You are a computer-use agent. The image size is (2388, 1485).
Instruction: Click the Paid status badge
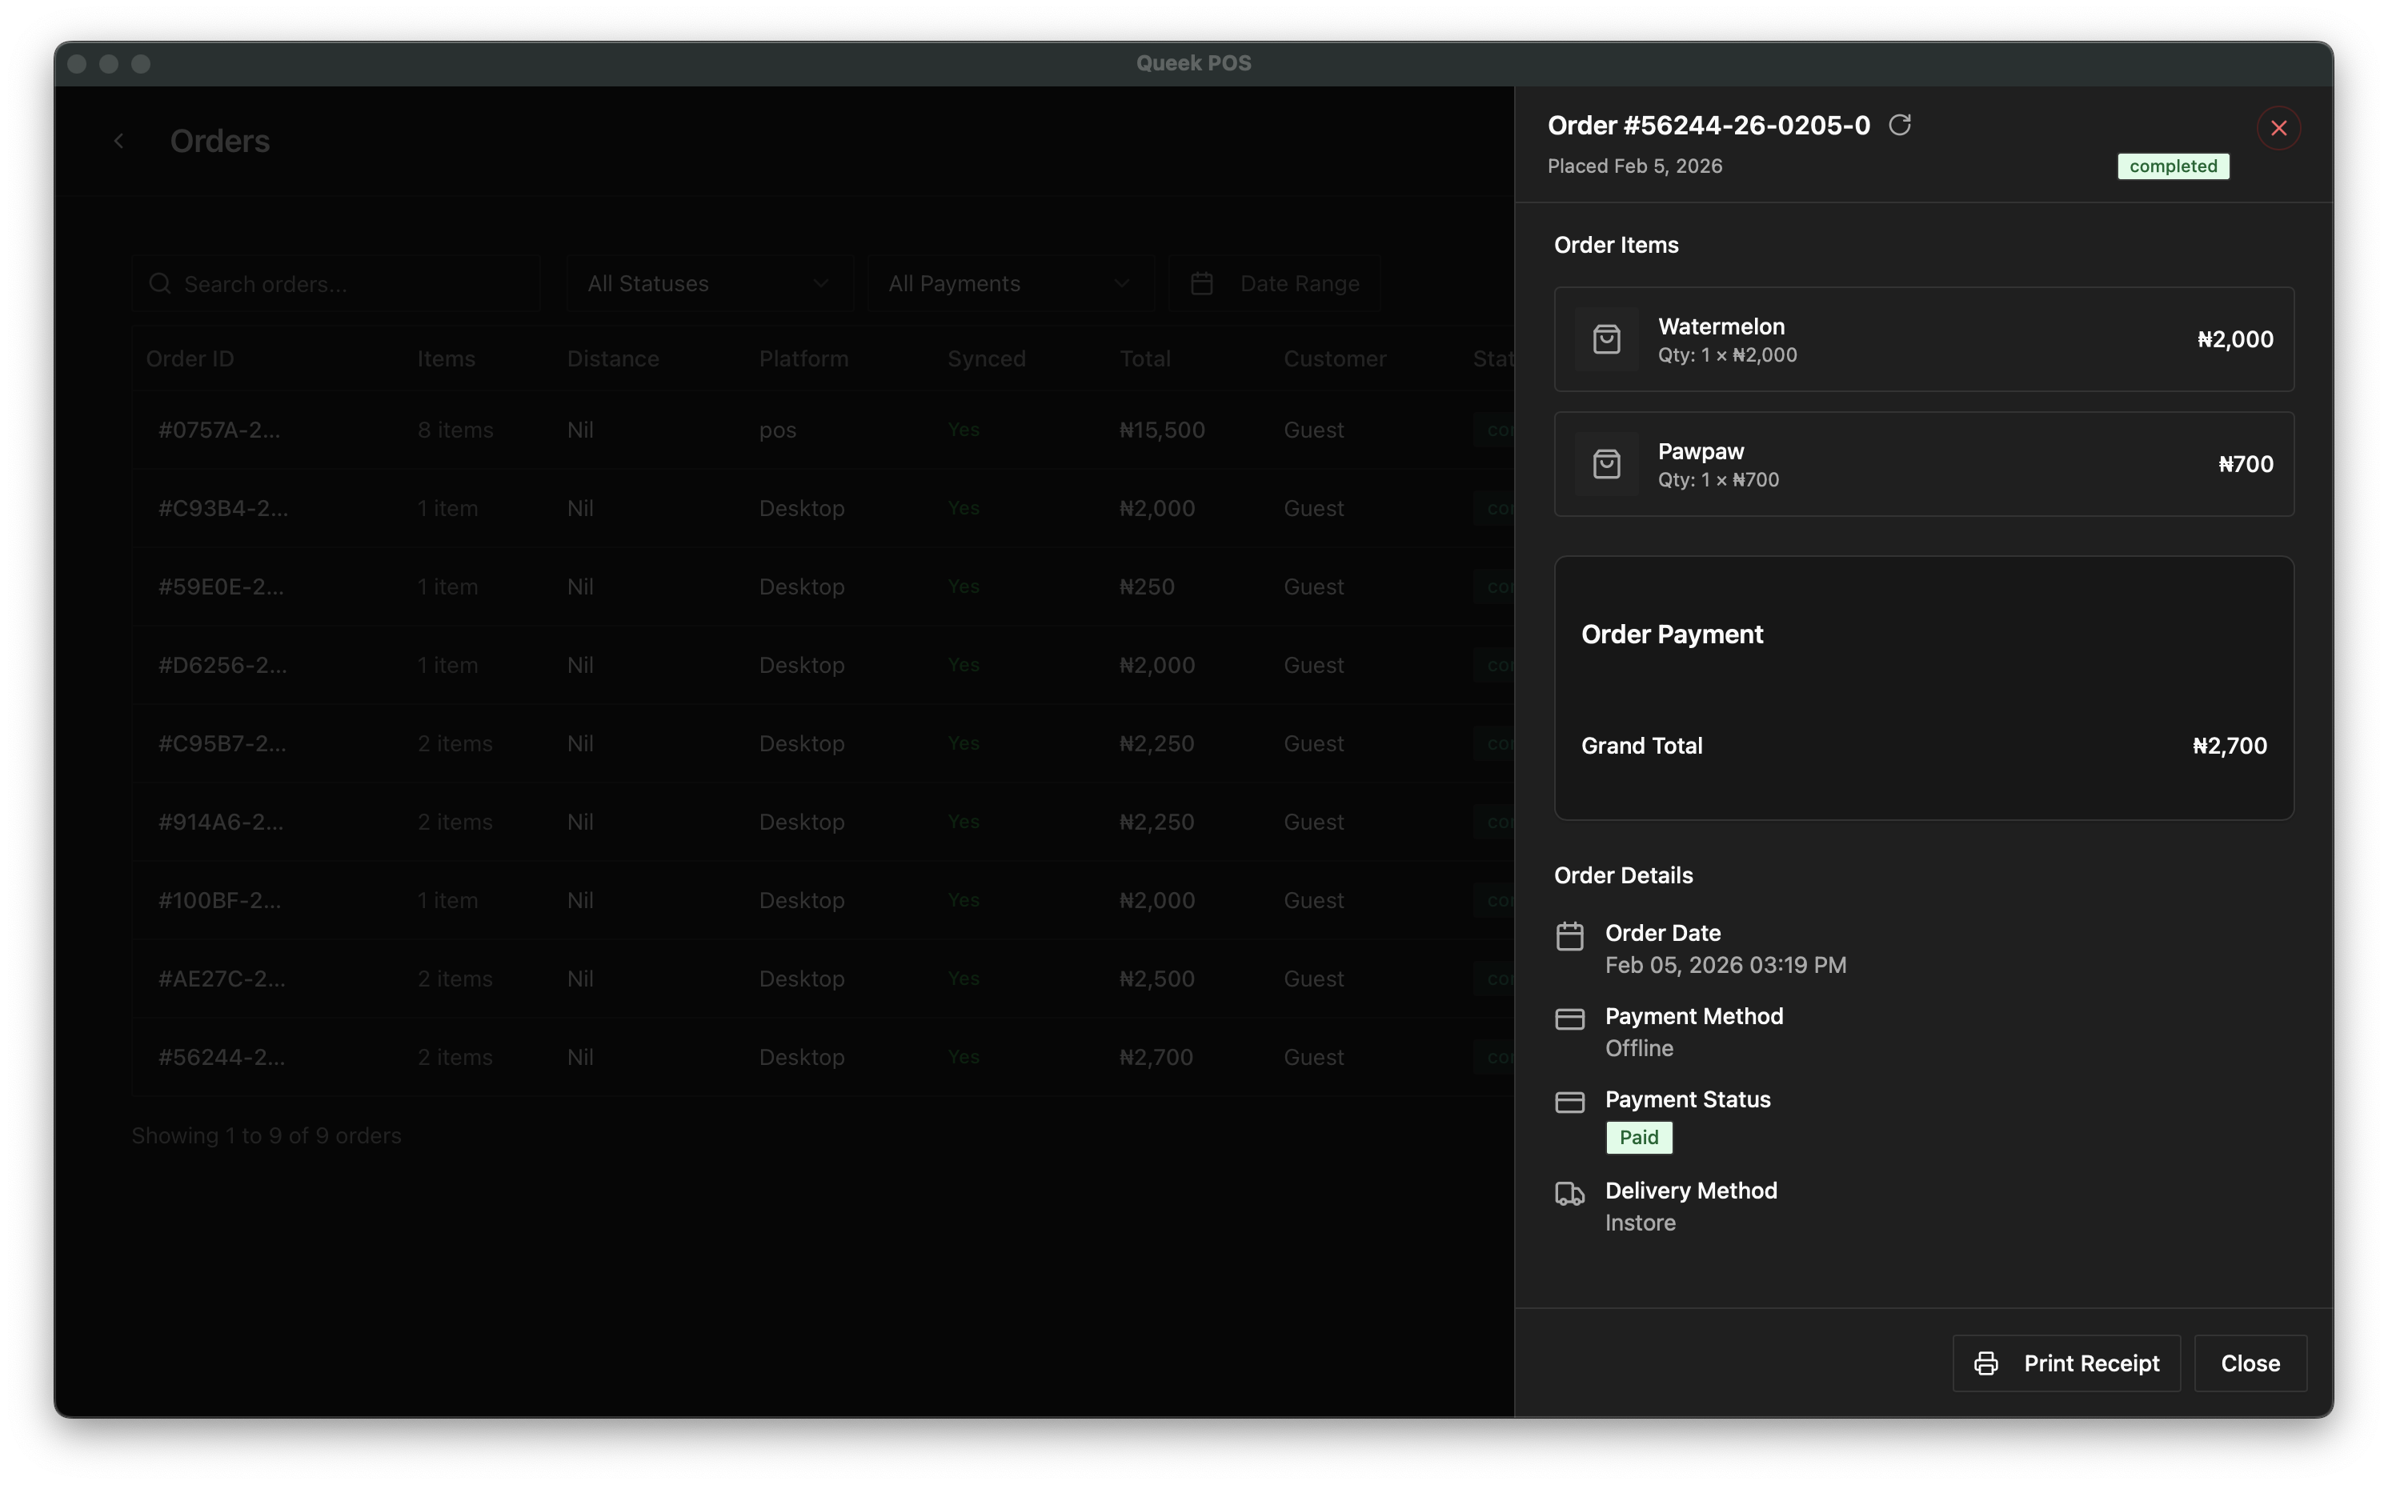pyautogui.click(x=1638, y=1137)
